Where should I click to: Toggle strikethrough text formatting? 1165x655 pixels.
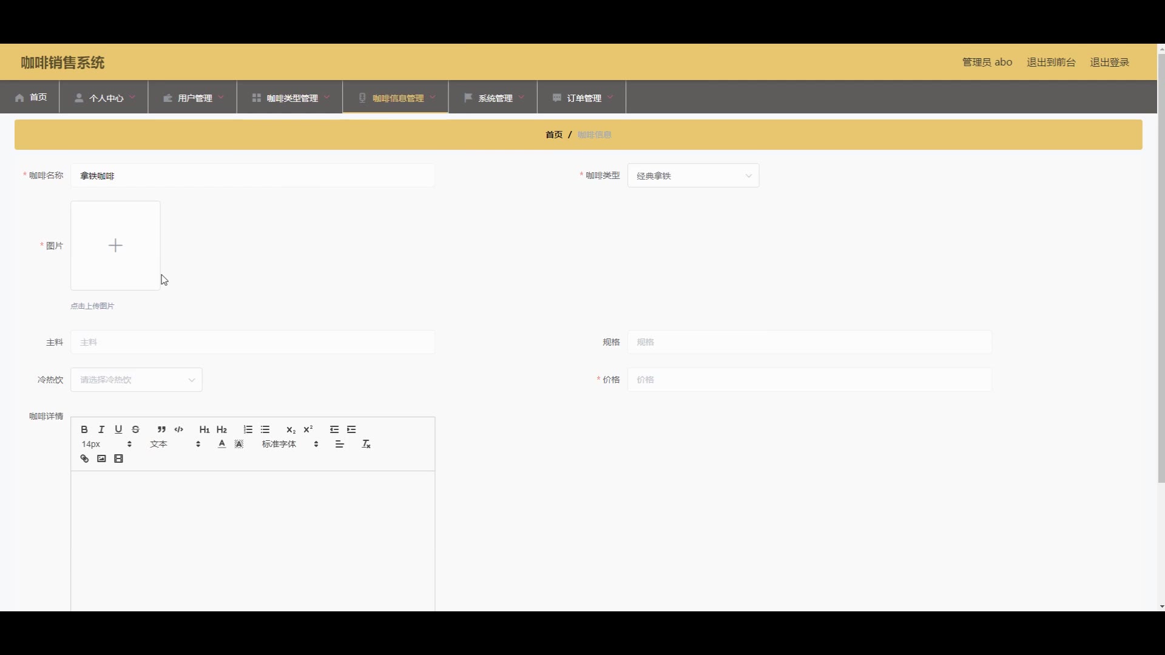[x=136, y=429]
